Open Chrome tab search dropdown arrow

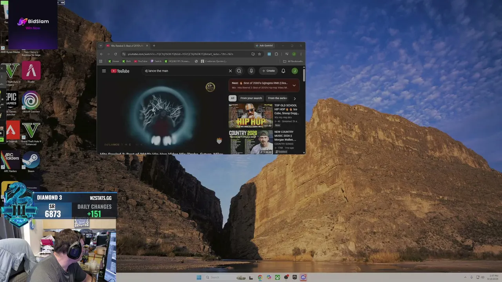coord(101,46)
